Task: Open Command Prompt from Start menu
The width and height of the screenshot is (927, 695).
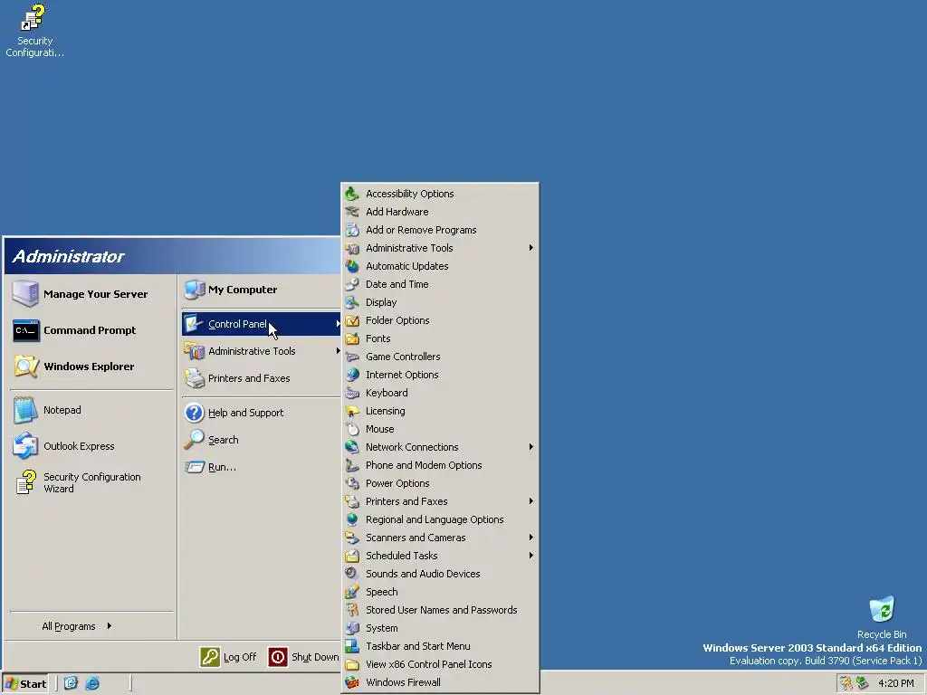Action: coord(91,330)
